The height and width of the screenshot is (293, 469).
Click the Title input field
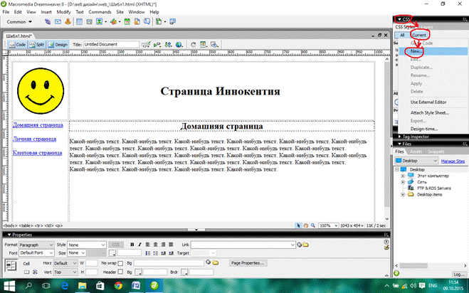click(111, 45)
